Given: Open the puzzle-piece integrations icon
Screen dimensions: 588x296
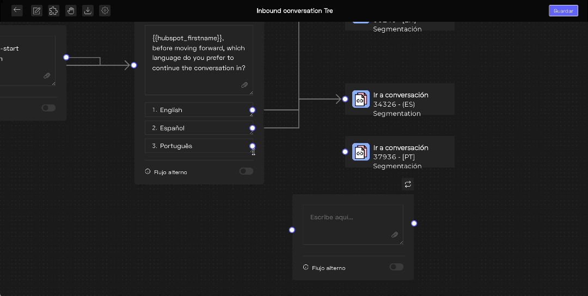Looking at the screenshot, I should [53, 10].
